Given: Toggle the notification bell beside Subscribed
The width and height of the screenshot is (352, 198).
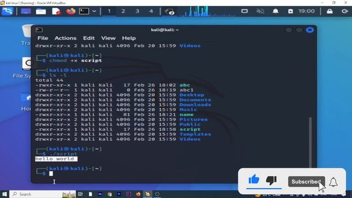Looking at the screenshot, I should pyautogui.click(x=333, y=182).
